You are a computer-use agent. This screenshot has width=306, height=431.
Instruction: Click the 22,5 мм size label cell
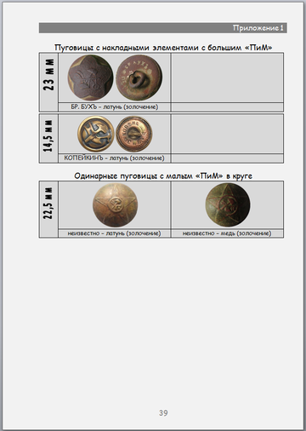(48, 210)
